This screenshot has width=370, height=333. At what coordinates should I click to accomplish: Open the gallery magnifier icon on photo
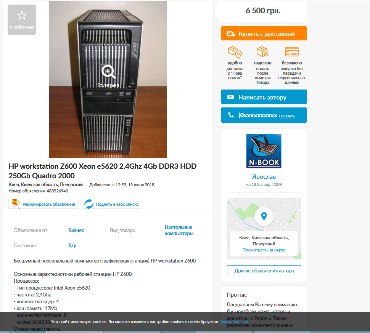108,71
